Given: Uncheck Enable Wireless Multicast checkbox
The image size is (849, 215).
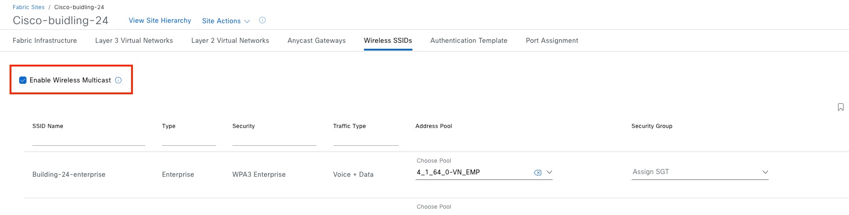Looking at the screenshot, I should [x=23, y=80].
